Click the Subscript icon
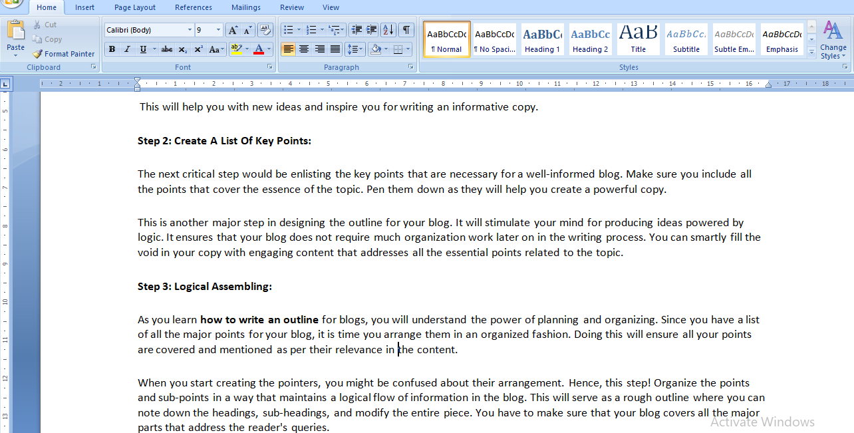This screenshot has height=433, width=854. [182, 49]
